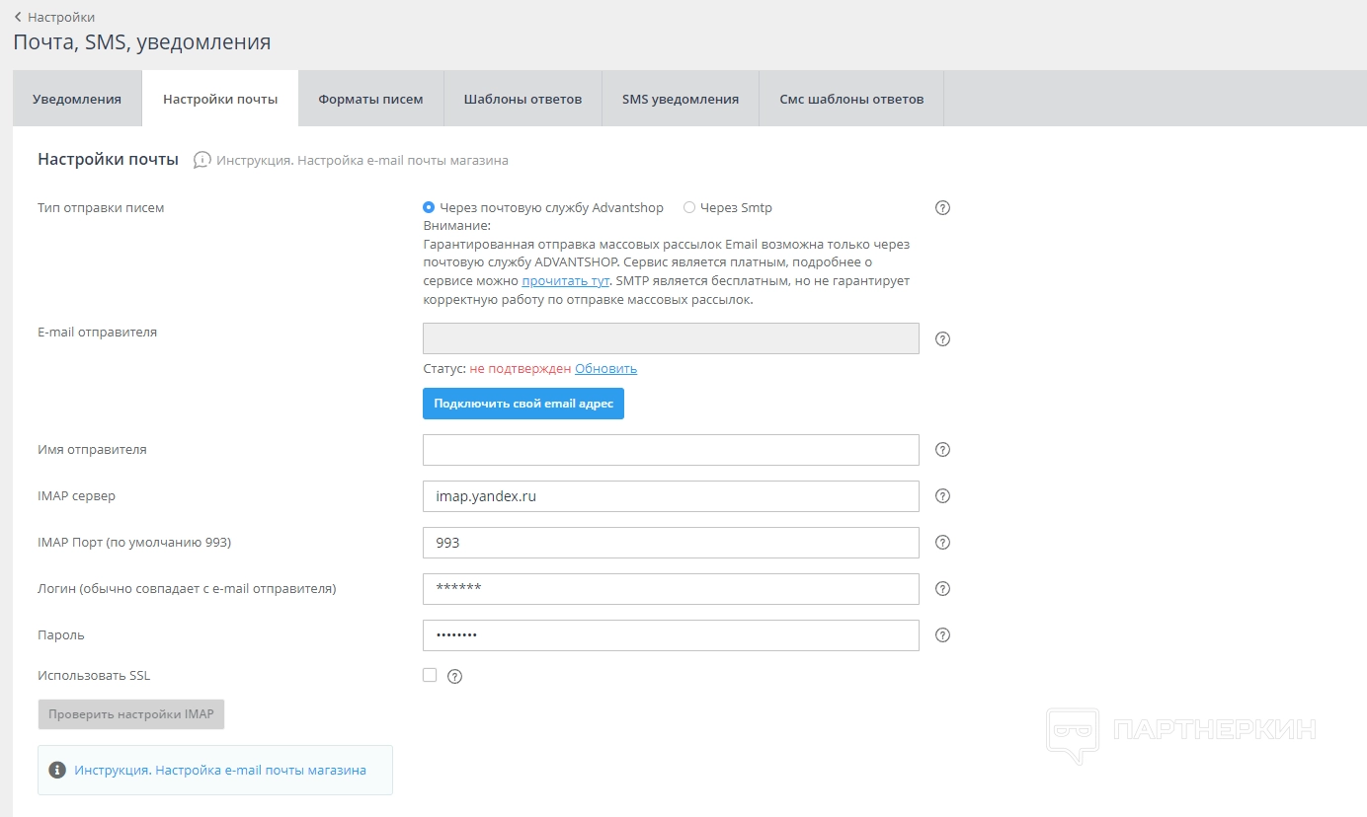Open 'Шаблоны ответов' tab
The width and height of the screenshot is (1367, 817).
point(523,99)
